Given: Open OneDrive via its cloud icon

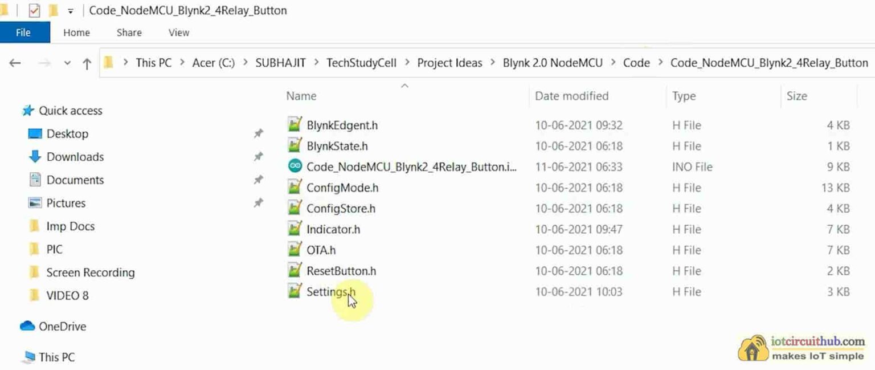Looking at the screenshot, I should point(27,326).
